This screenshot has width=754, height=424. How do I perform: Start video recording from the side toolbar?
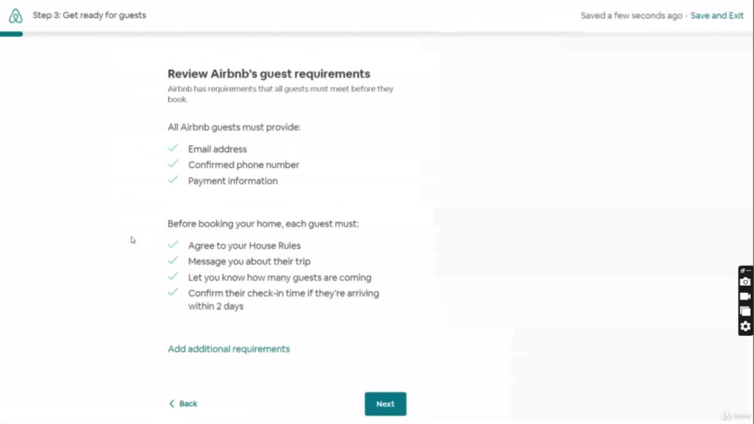(x=745, y=297)
